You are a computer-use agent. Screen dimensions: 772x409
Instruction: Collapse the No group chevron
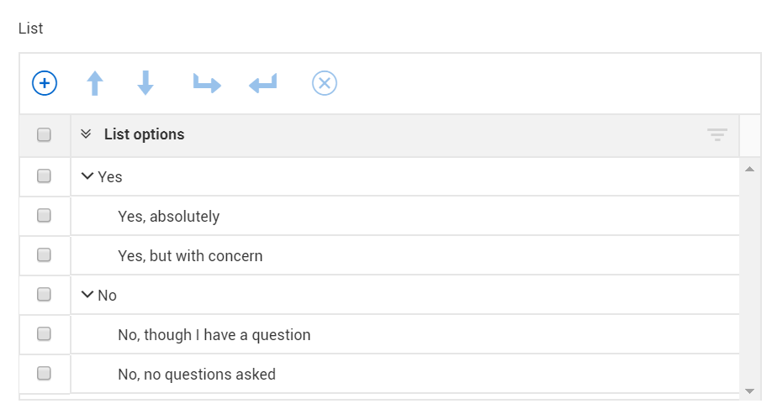tap(87, 295)
